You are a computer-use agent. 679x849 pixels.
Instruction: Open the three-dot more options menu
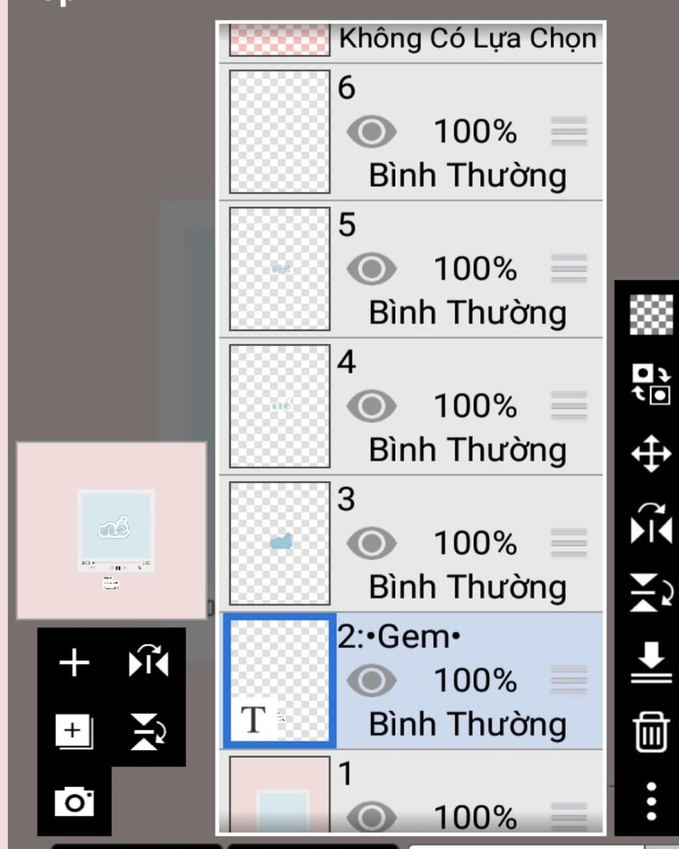(x=651, y=801)
